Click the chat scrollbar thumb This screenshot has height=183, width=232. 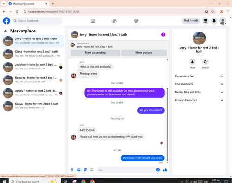point(167,125)
